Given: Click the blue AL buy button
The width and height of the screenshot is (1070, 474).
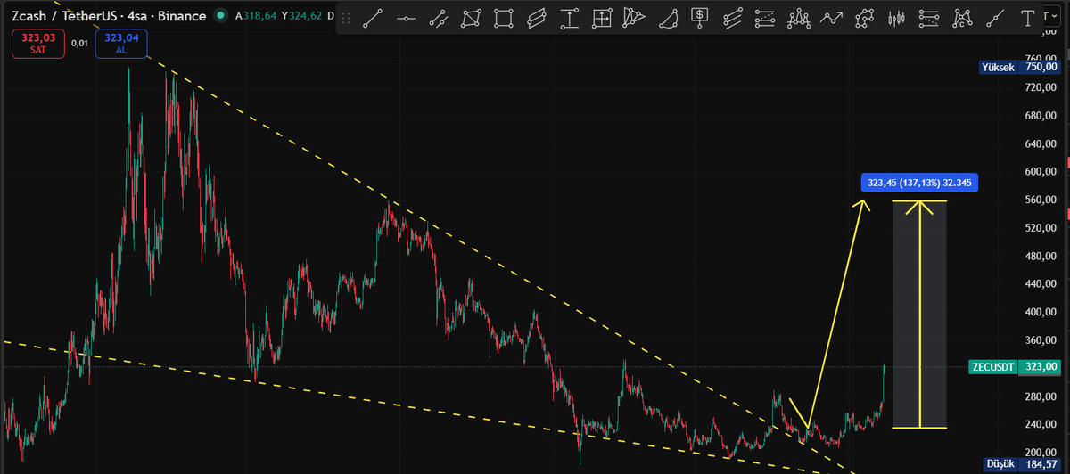Looking at the screenshot, I should (121, 44).
